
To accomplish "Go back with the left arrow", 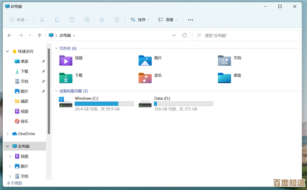I will click(9, 35).
